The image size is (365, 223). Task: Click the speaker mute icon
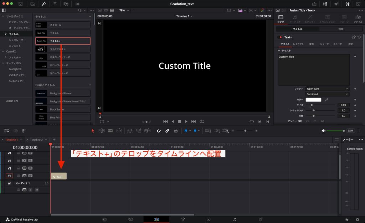point(323,131)
